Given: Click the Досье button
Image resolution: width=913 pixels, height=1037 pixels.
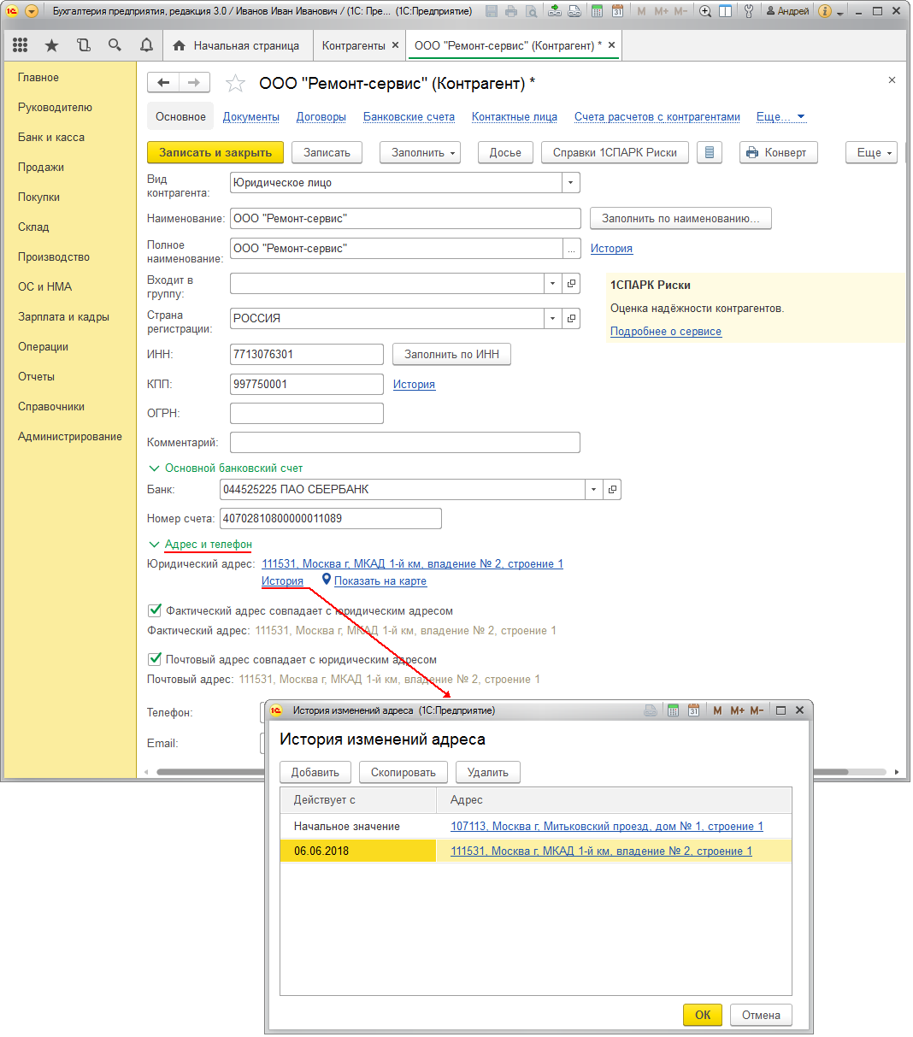Looking at the screenshot, I should (x=505, y=152).
